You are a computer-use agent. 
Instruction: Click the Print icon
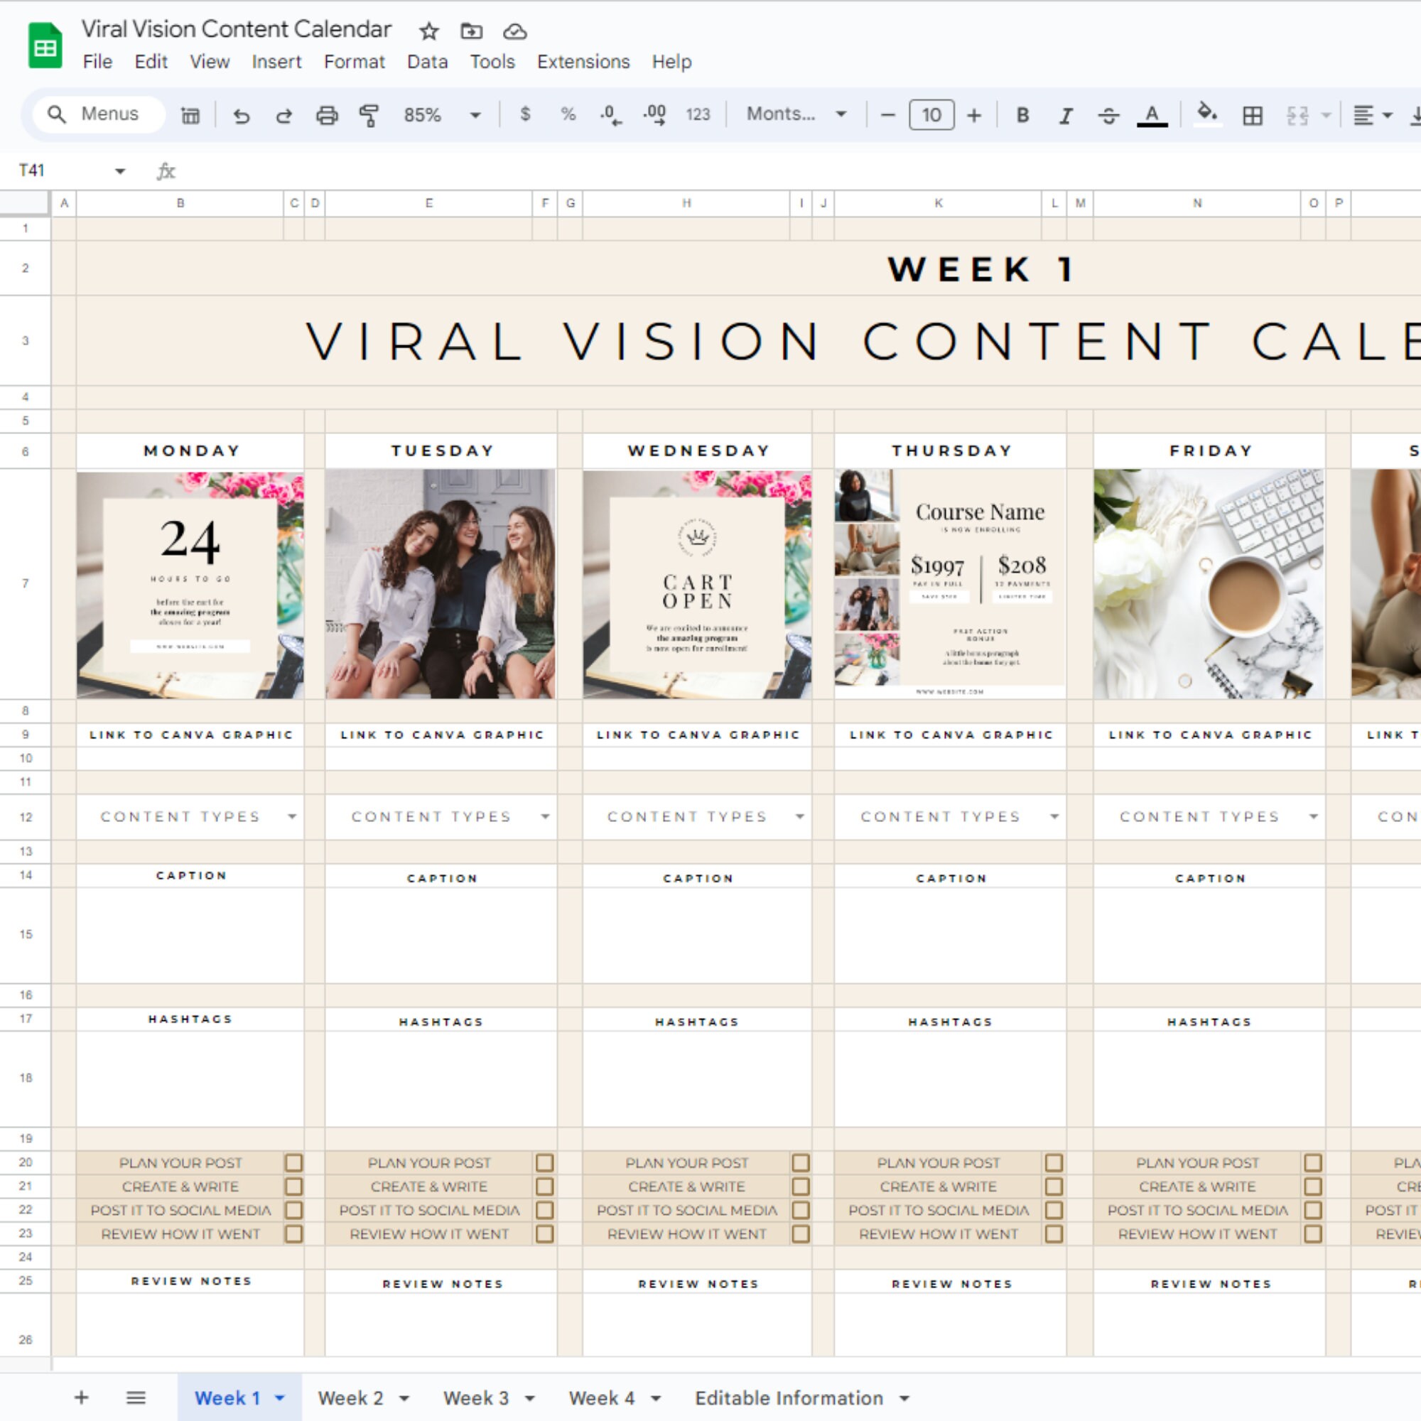(x=326, y=114)
